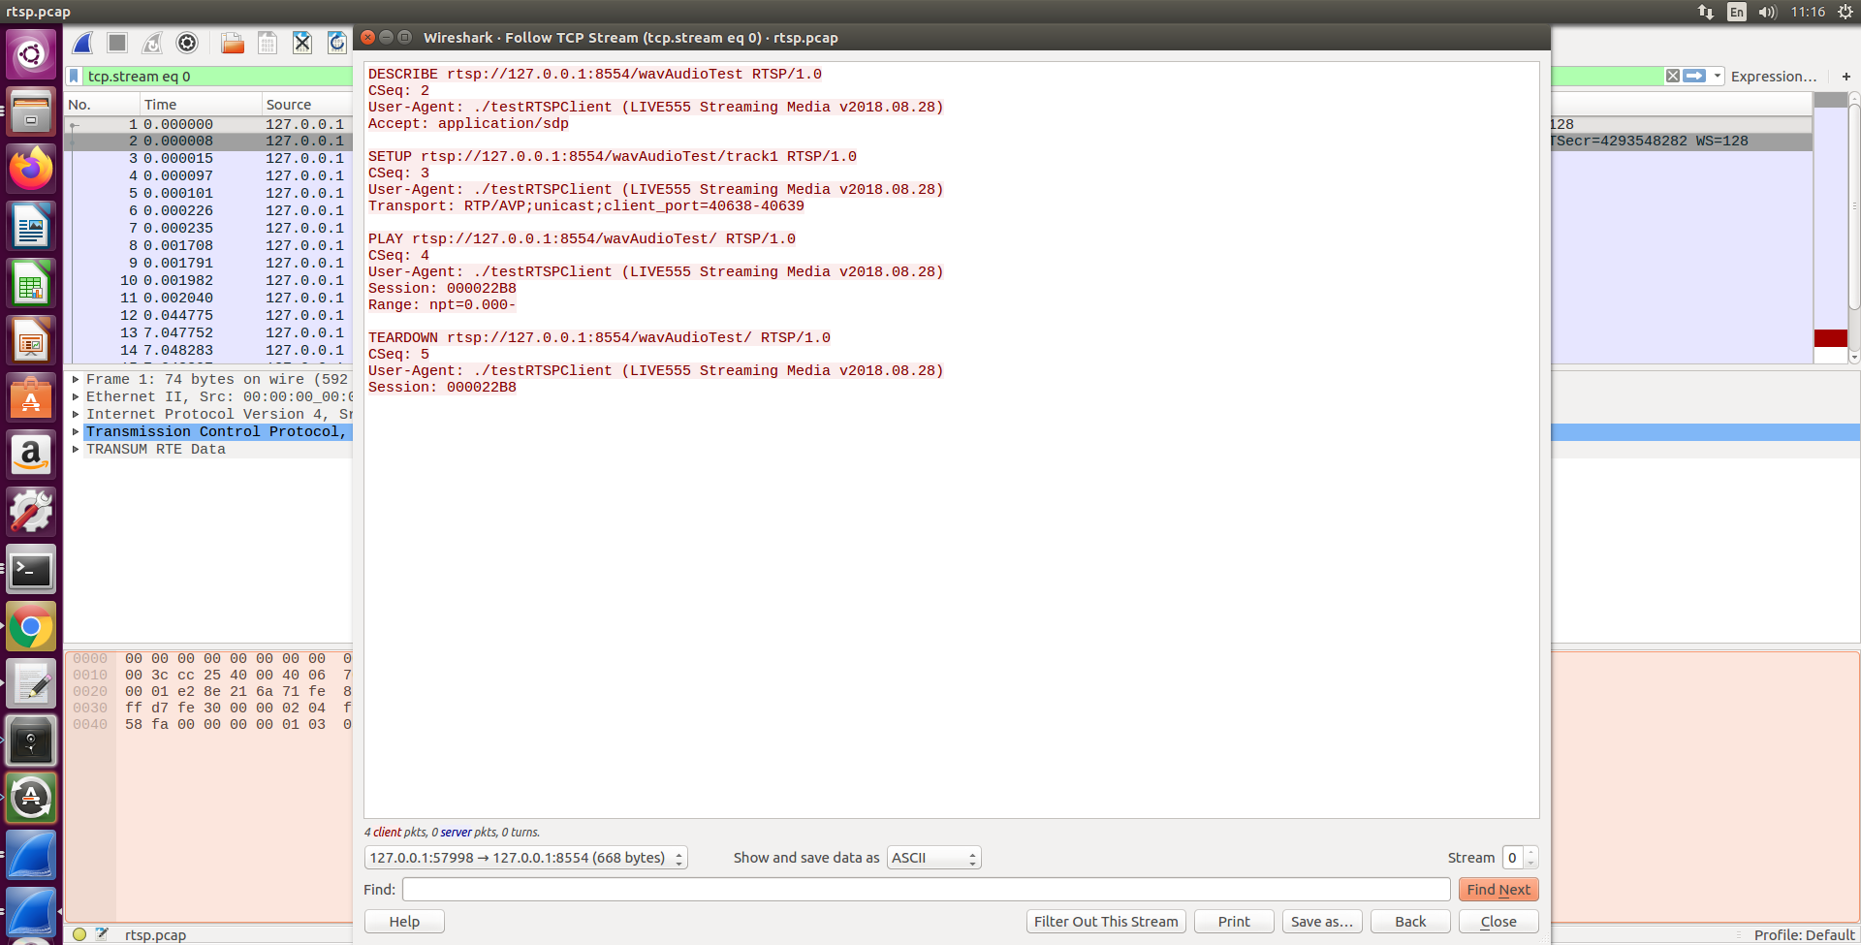Launch Google Chrome from the dock

(31, 626)
